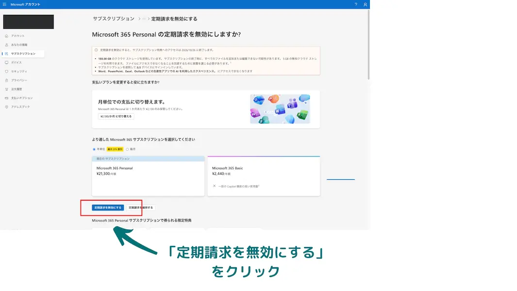
Task: Click the Office apps promo image
Action: point(280,109)
